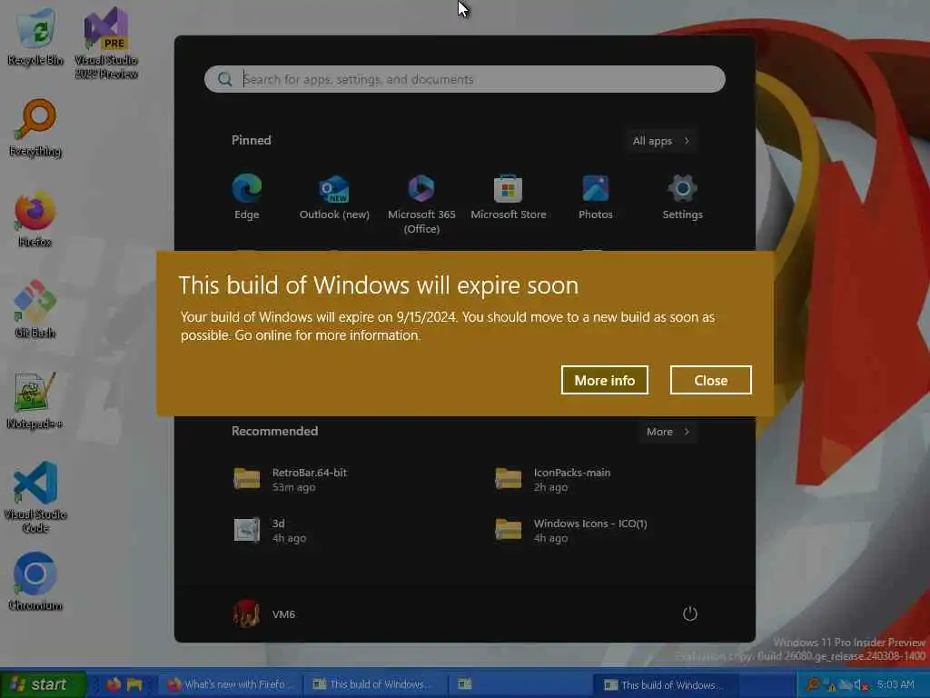The image size is (930, 698).
Task: Click the start button
Action: pyautogui.click(x=43, y=684)
